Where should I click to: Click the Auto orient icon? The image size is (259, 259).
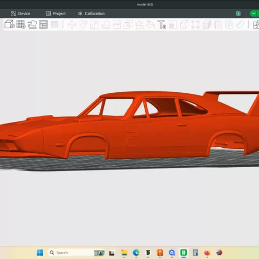(x=32, y=24)
